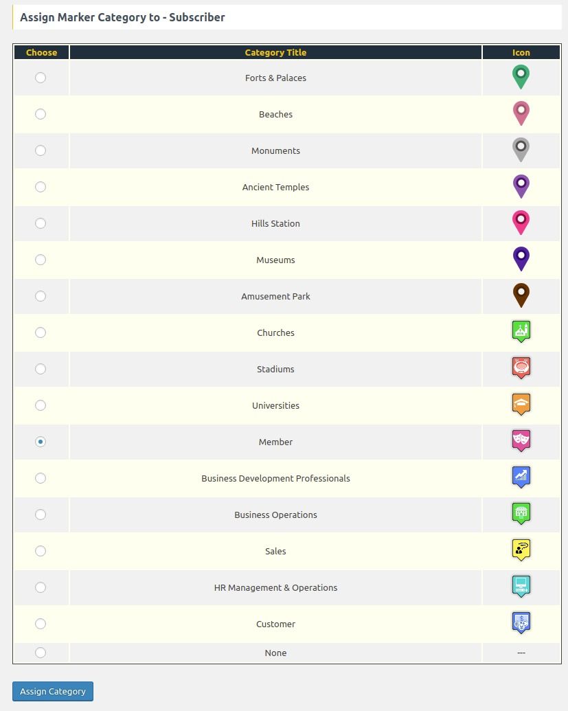
Task: Select the Beaches radio button
Action: tap(41, 114)
